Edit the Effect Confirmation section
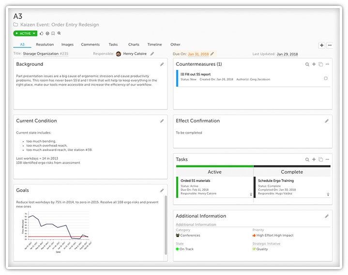 tap(327, 121)
